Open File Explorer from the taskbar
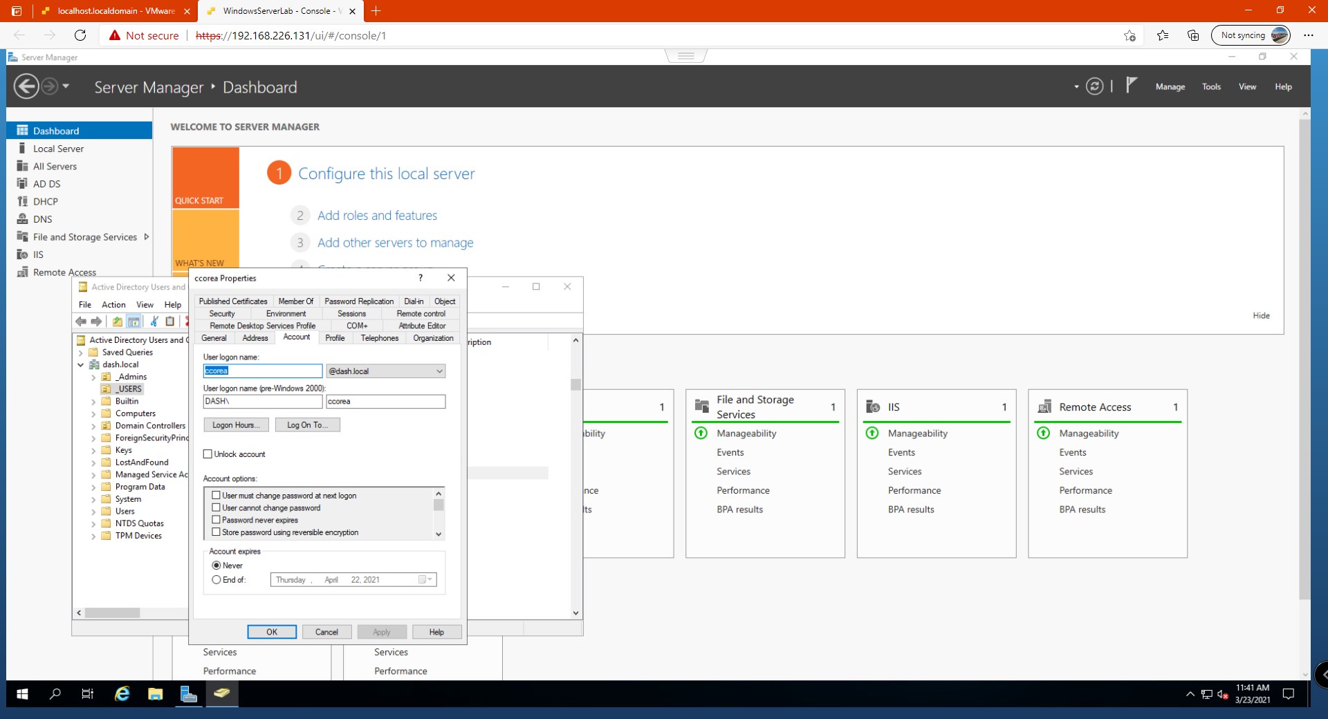 pyautogui.click(x=155, y=693)
